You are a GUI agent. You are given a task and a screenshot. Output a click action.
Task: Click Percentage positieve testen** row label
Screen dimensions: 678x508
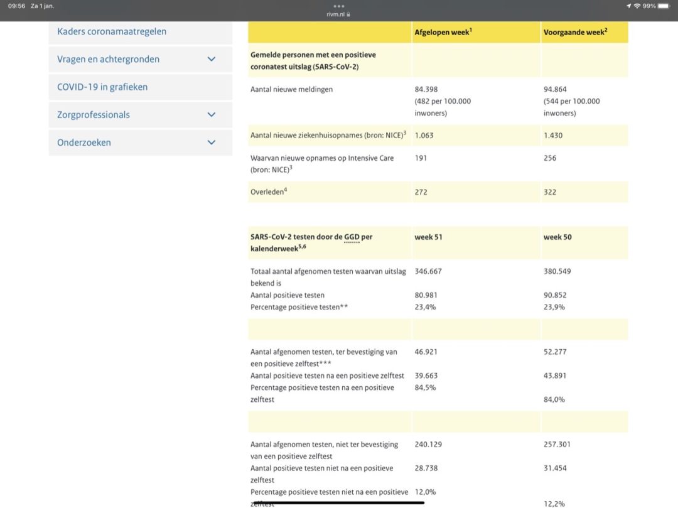click(x=299, y=308)
